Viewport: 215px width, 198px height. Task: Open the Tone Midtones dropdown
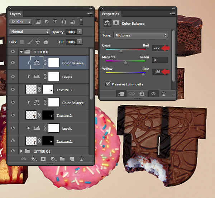(x=140, y=35)
